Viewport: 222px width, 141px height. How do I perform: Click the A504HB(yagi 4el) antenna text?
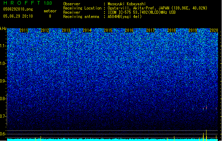pos(125,17)
